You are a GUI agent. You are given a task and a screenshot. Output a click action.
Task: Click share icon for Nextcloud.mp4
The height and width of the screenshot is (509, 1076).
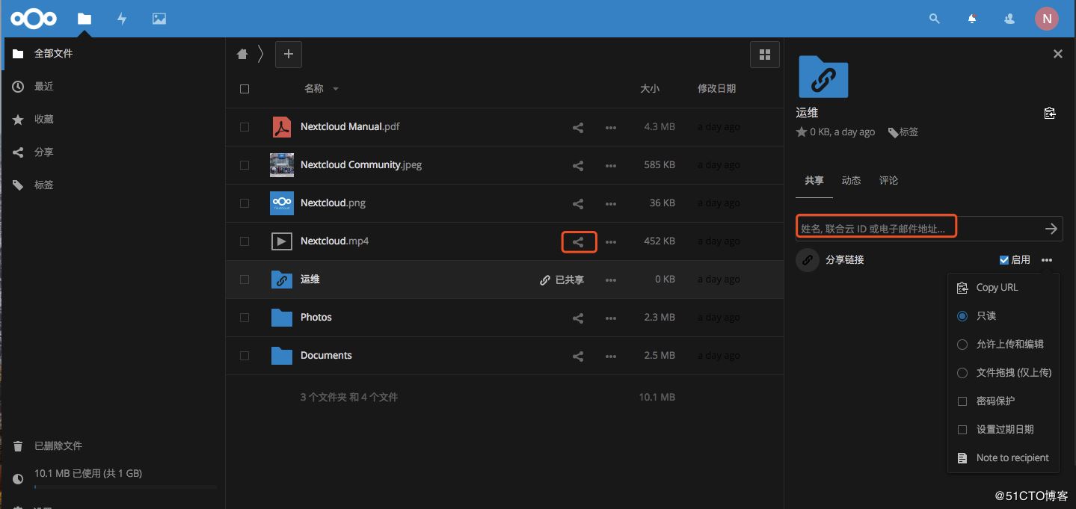(578, 241)
